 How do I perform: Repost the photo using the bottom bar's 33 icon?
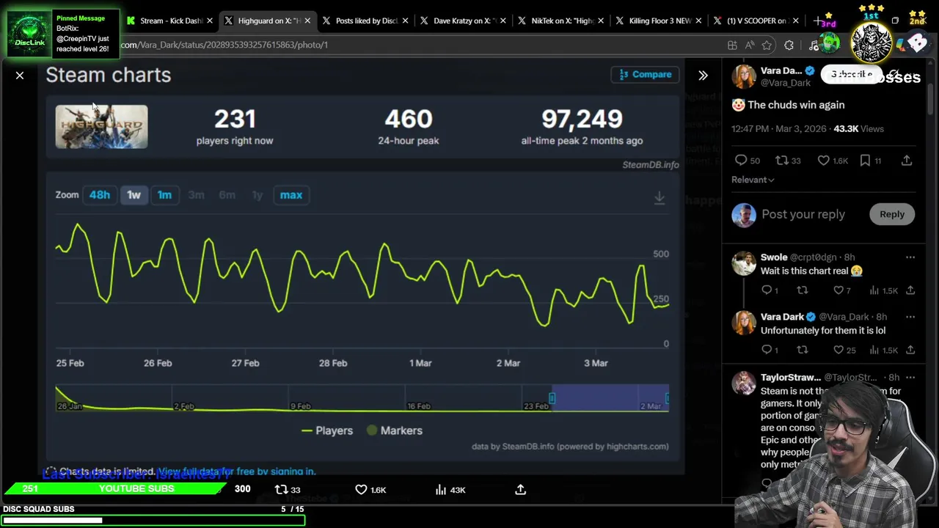[287, 490]
